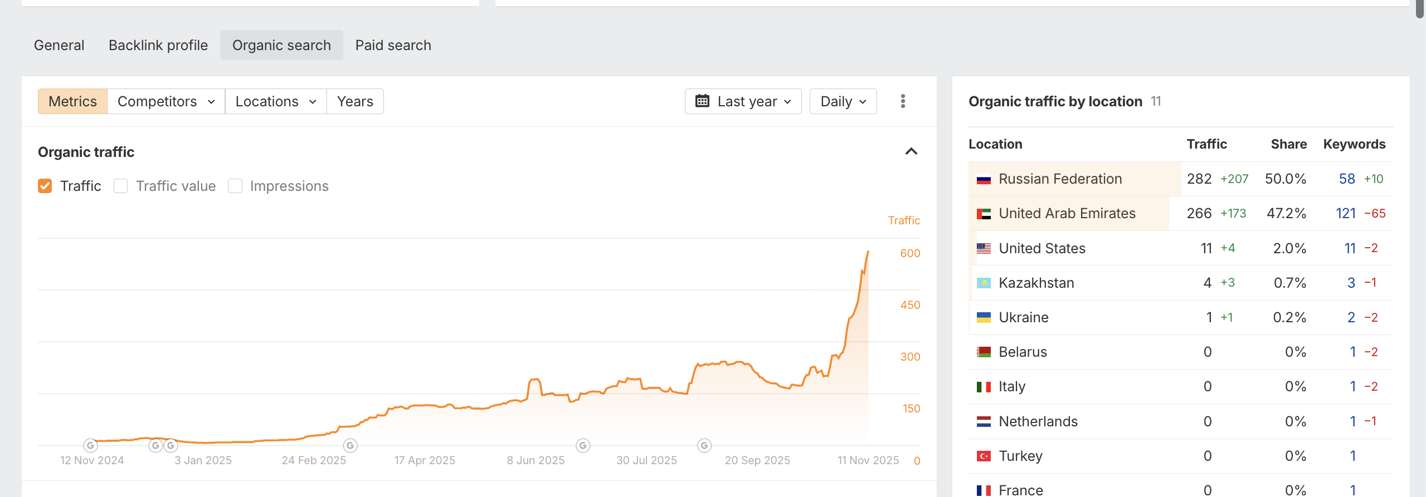Open the 58 keywords link for Russia

(1346, 179)
